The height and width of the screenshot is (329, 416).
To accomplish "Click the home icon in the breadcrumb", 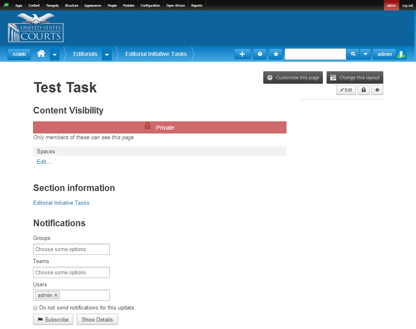I will coord(41,54).
